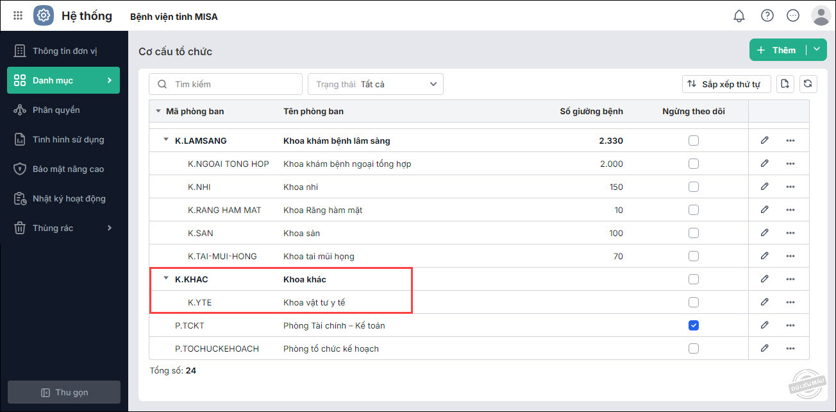
Task: Click the user avatar icon
Action: coord(821,15)
